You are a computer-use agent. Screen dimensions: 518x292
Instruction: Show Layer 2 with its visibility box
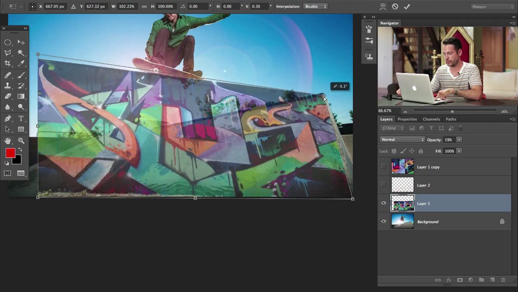[x=383, y=185]
